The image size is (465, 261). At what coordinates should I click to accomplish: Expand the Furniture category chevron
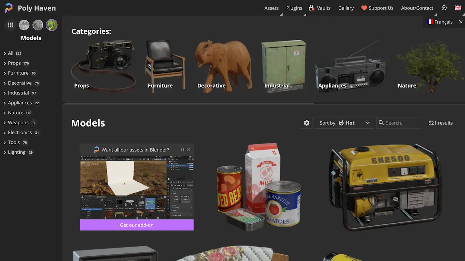click(5, 73)
